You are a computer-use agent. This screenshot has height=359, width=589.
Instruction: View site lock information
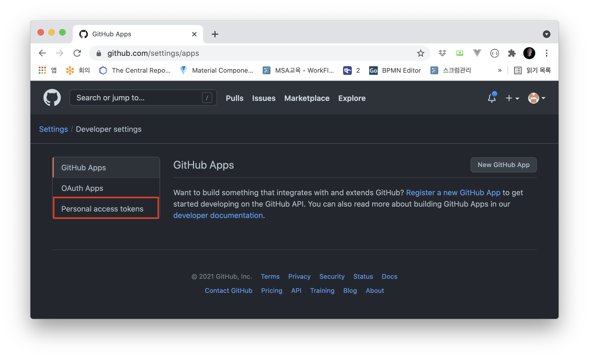(x=99, y=53)
